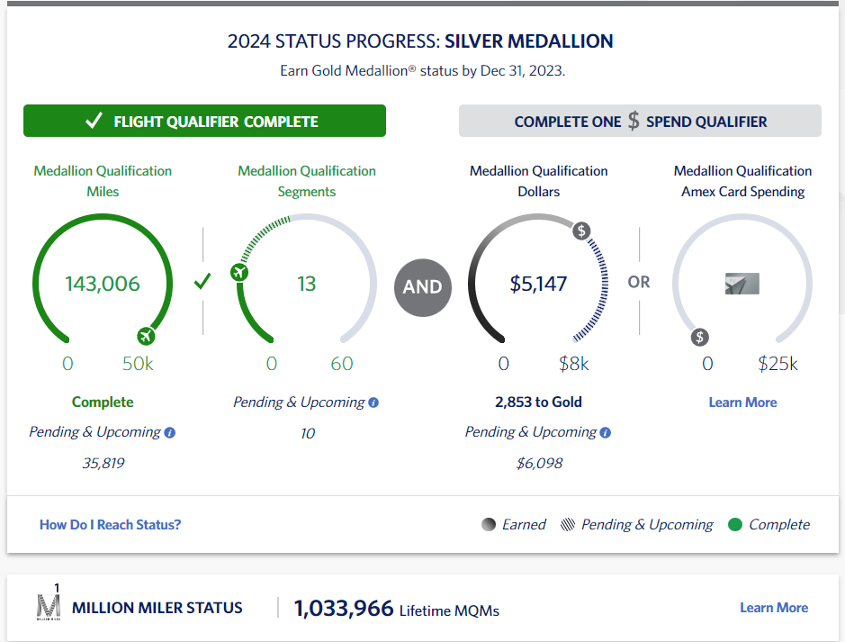Click the Million Miler logo icon
845x642 pixels.
click(49, 605)
